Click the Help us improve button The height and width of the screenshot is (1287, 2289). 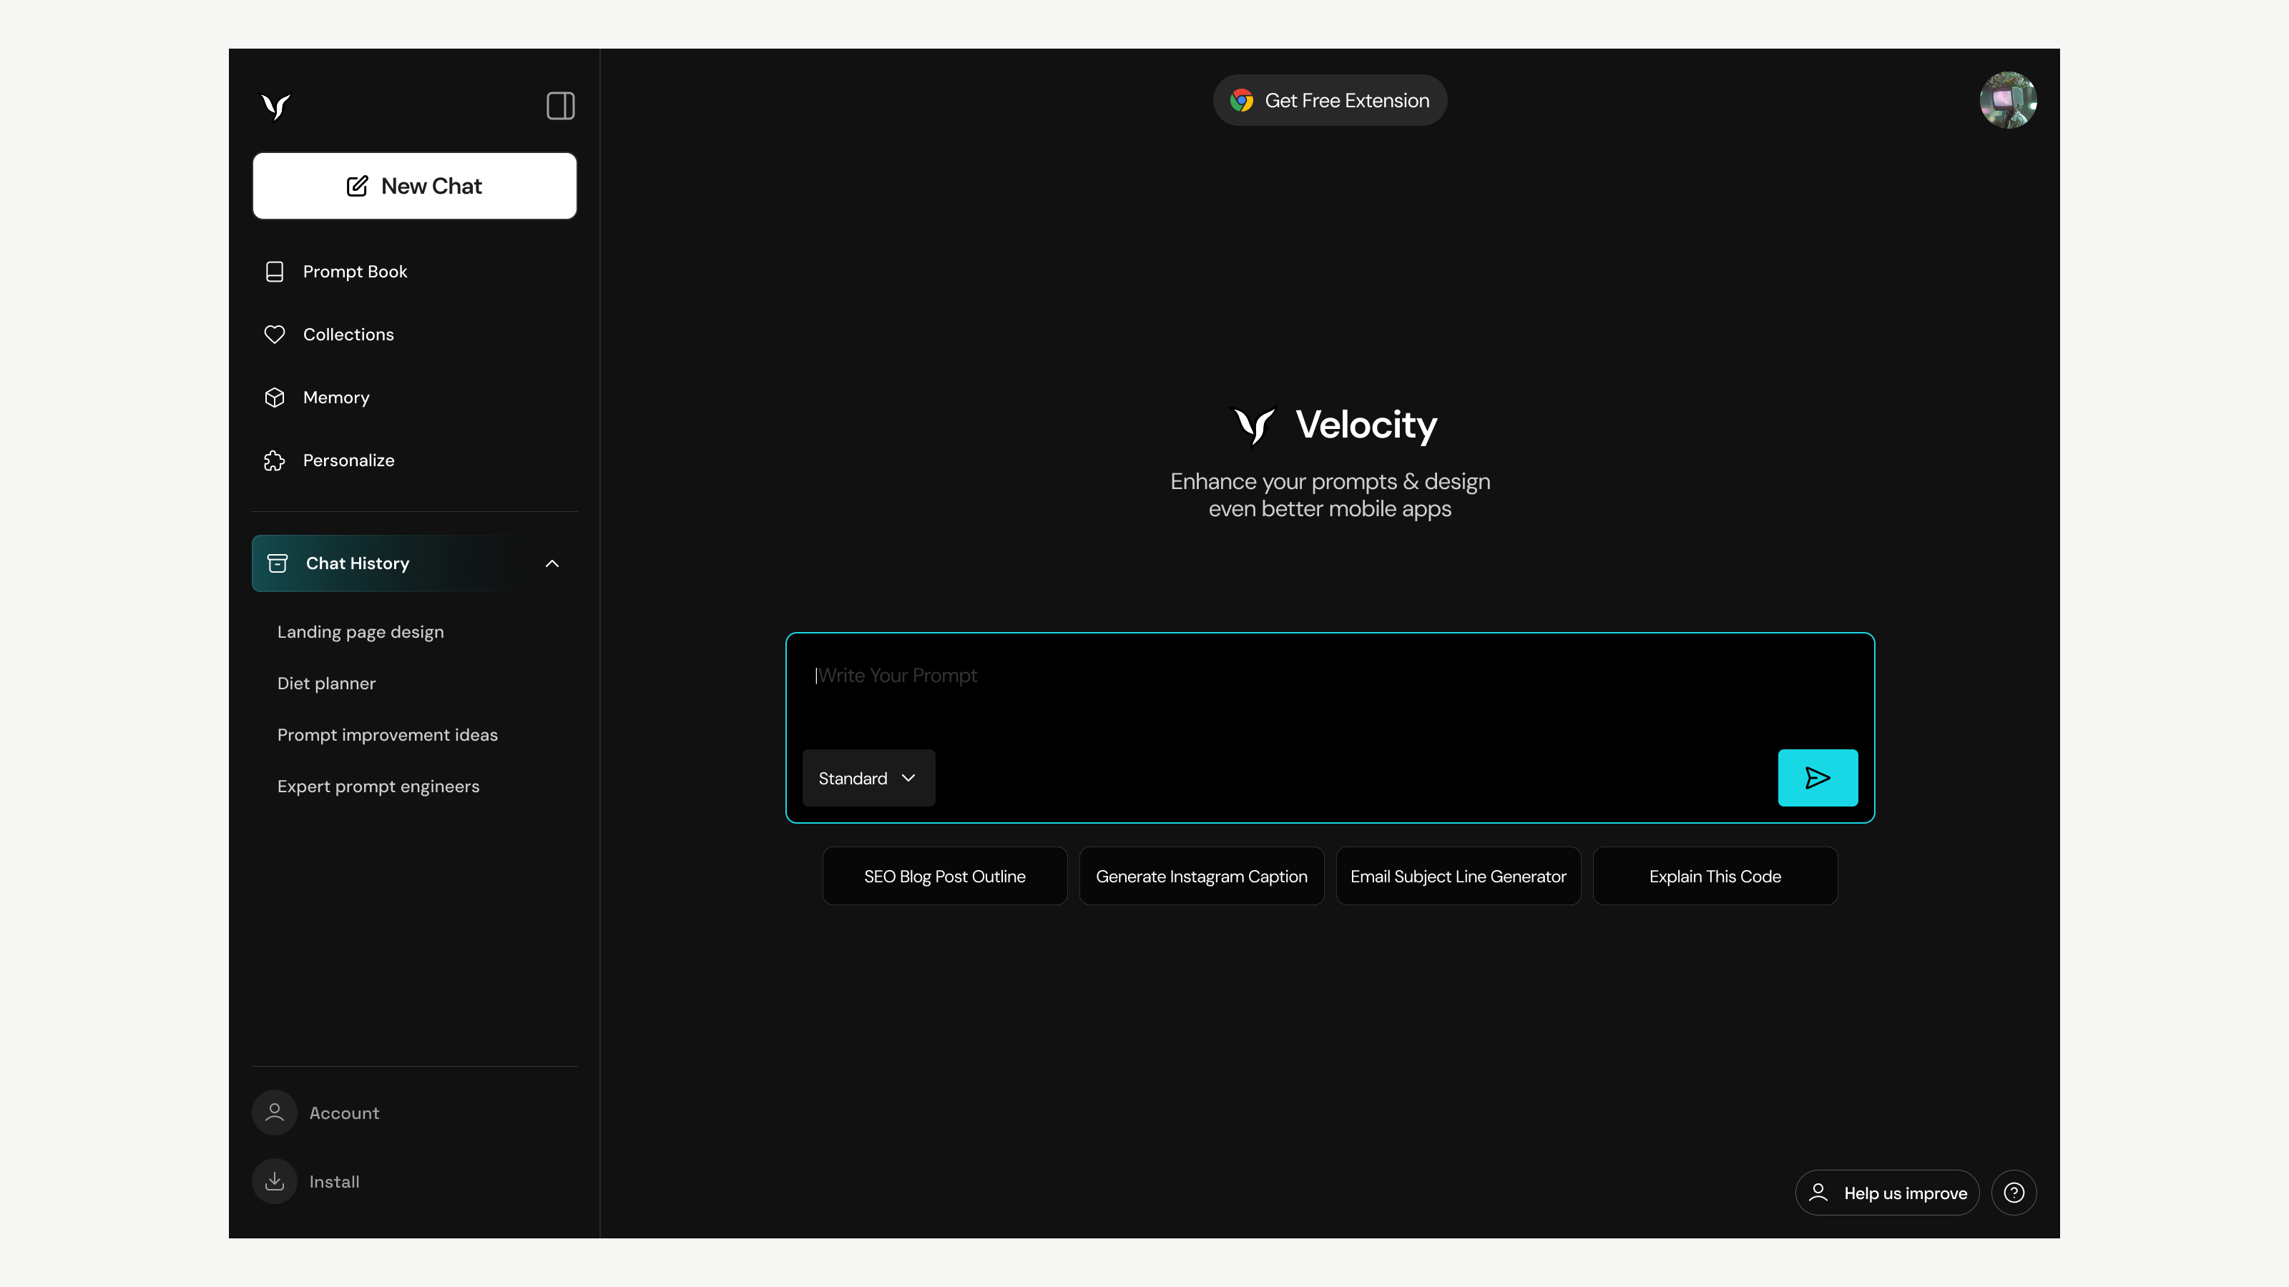coord(1888,1192)
